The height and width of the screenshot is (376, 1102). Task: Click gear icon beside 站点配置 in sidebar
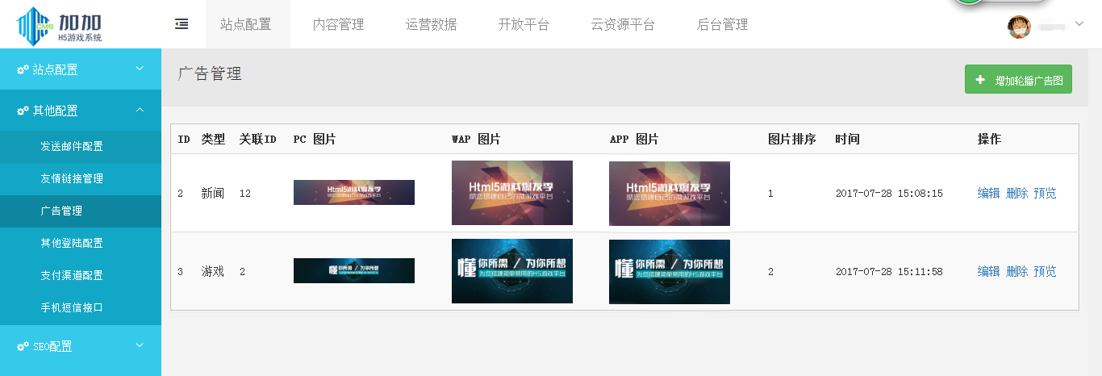click(x=23, y=70)
